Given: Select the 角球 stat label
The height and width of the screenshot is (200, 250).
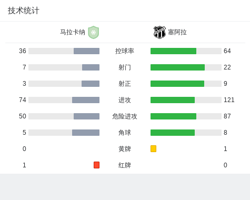Looking at the screenshot, I should click(125, 133).
